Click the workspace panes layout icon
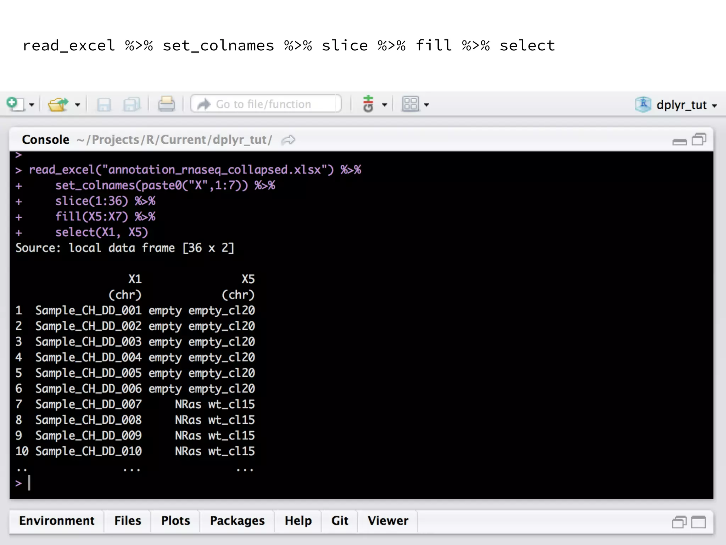Viewport: 726px width, 545px height. pyautogui.click(x=411, y=104)
